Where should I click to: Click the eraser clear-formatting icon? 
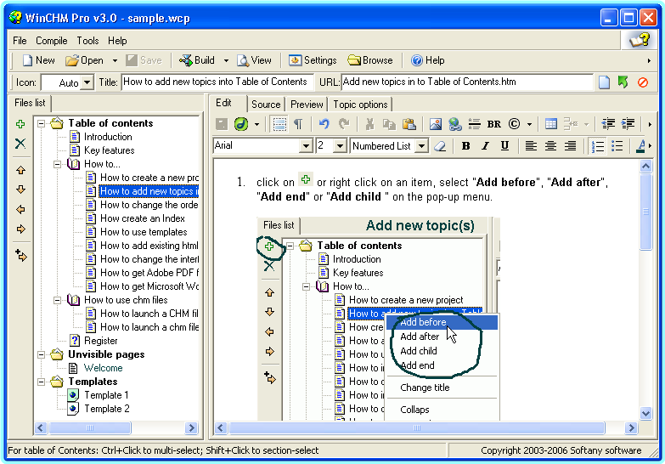440,146
